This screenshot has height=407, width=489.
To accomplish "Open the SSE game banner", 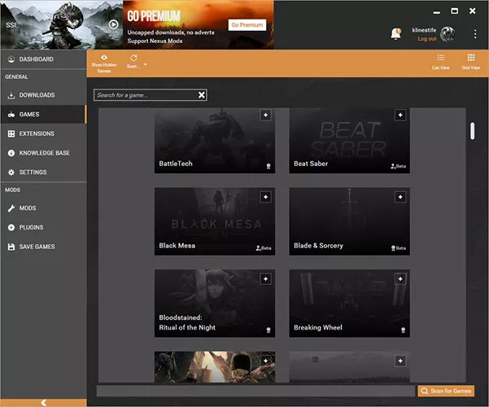I will click(x=62, y=24).
